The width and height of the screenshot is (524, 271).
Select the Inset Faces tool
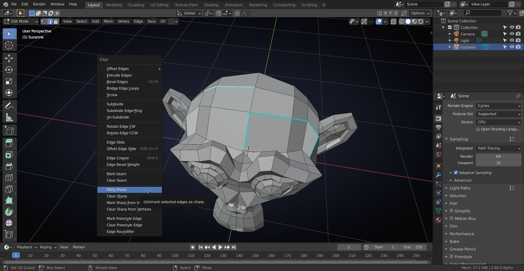[9, 155]
